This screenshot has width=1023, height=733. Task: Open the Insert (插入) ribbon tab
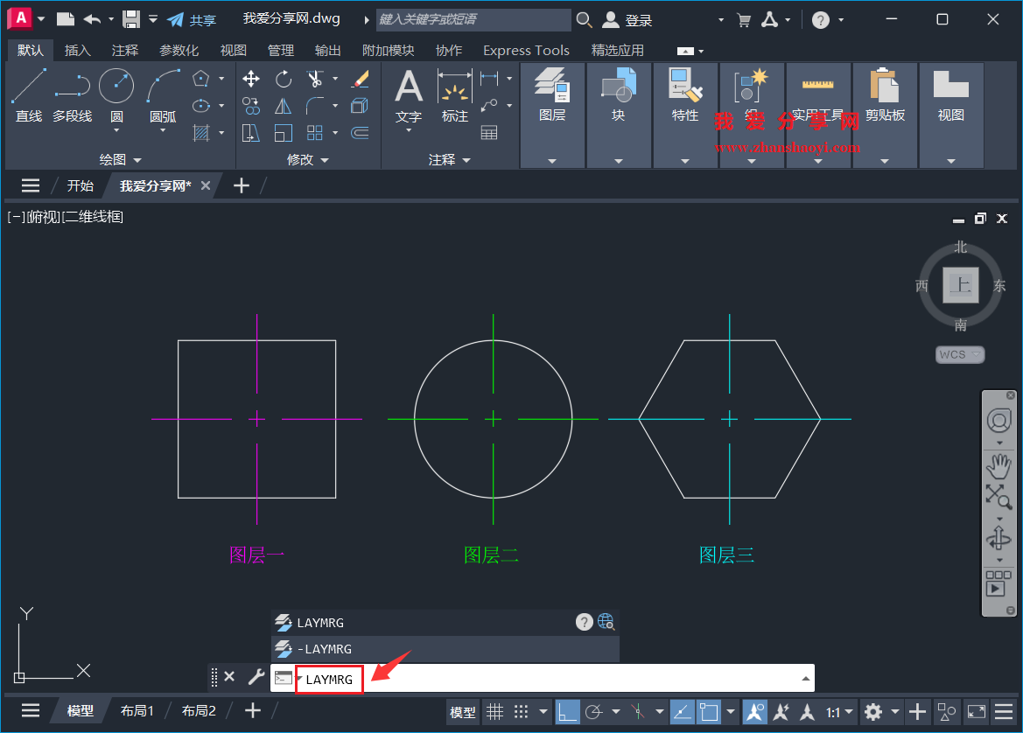77,50
